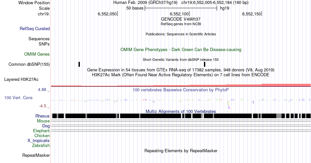The width and height of the screenshot is (311, 163).
Task: Select the Layered H3K27Ac track label
Action: tap(21, 79)
